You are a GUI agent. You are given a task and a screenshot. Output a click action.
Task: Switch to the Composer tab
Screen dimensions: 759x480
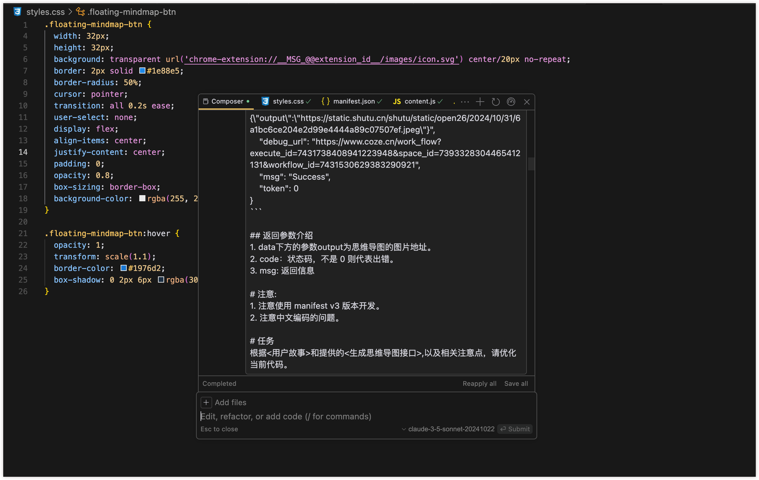(x=226, y=102)
